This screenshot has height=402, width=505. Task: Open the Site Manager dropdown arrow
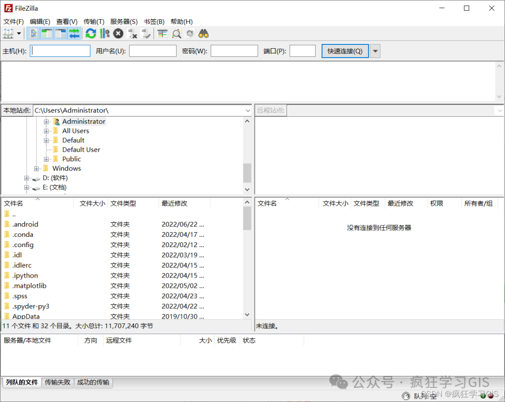coord(19,34)
